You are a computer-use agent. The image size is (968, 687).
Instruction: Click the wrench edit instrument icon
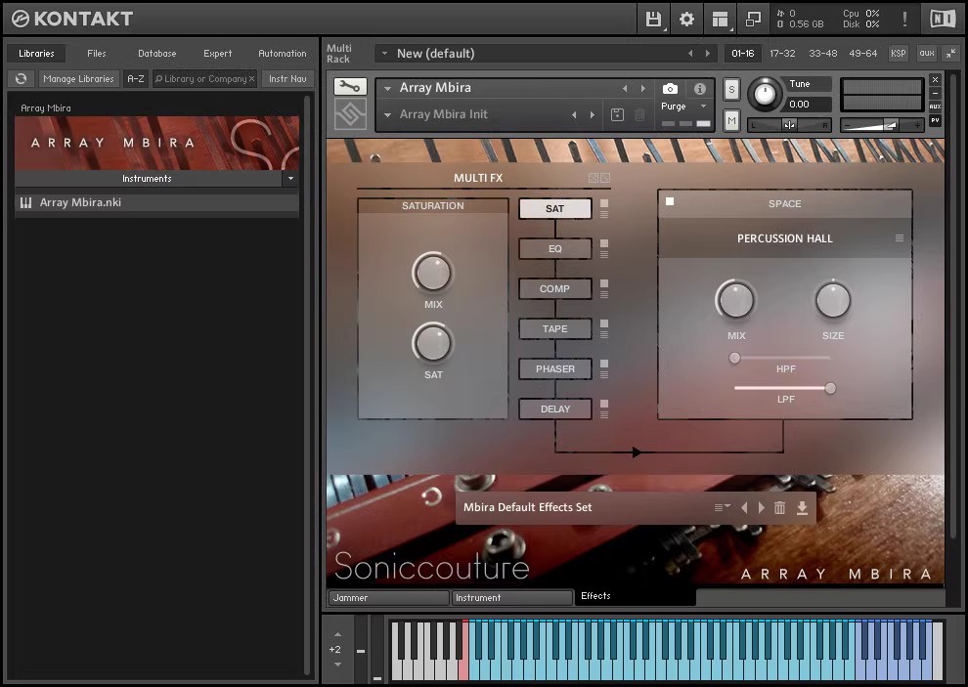point(349,86)
